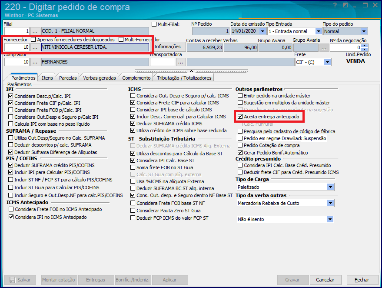Enable Considerar IPI base de cálculo ICMS
Image resolution: width=382 pixels, height=288 pixels.
133,110
